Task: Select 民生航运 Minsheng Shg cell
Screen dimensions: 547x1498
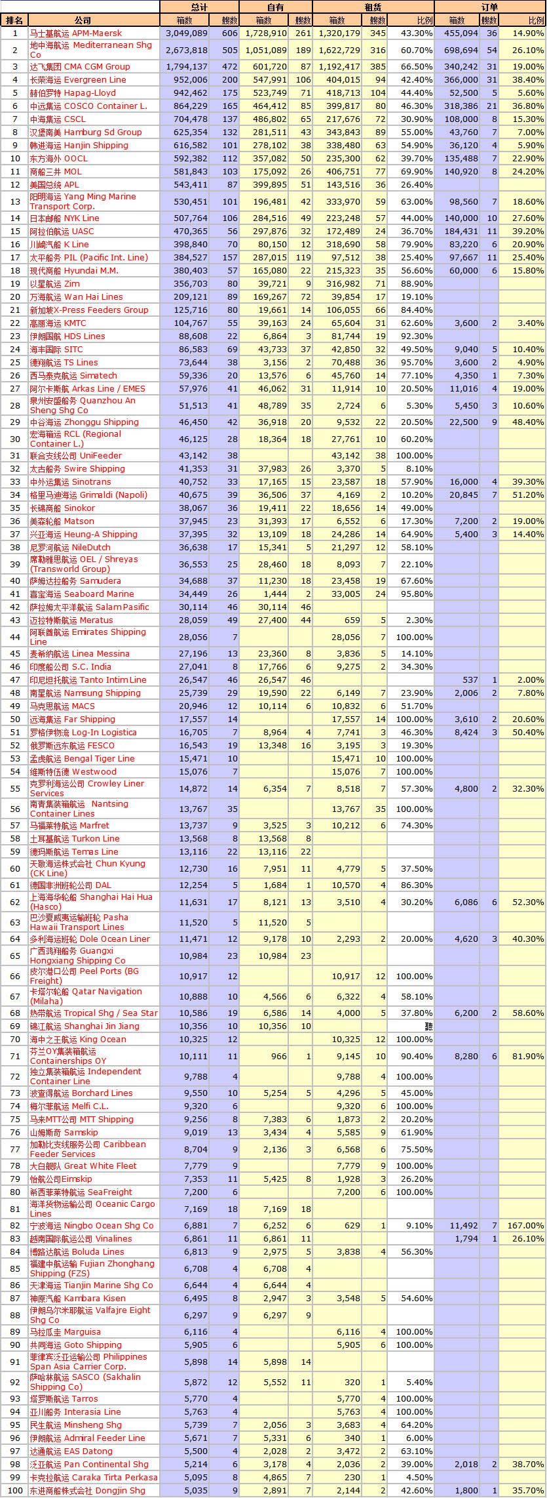Action: click(76, 1425)
